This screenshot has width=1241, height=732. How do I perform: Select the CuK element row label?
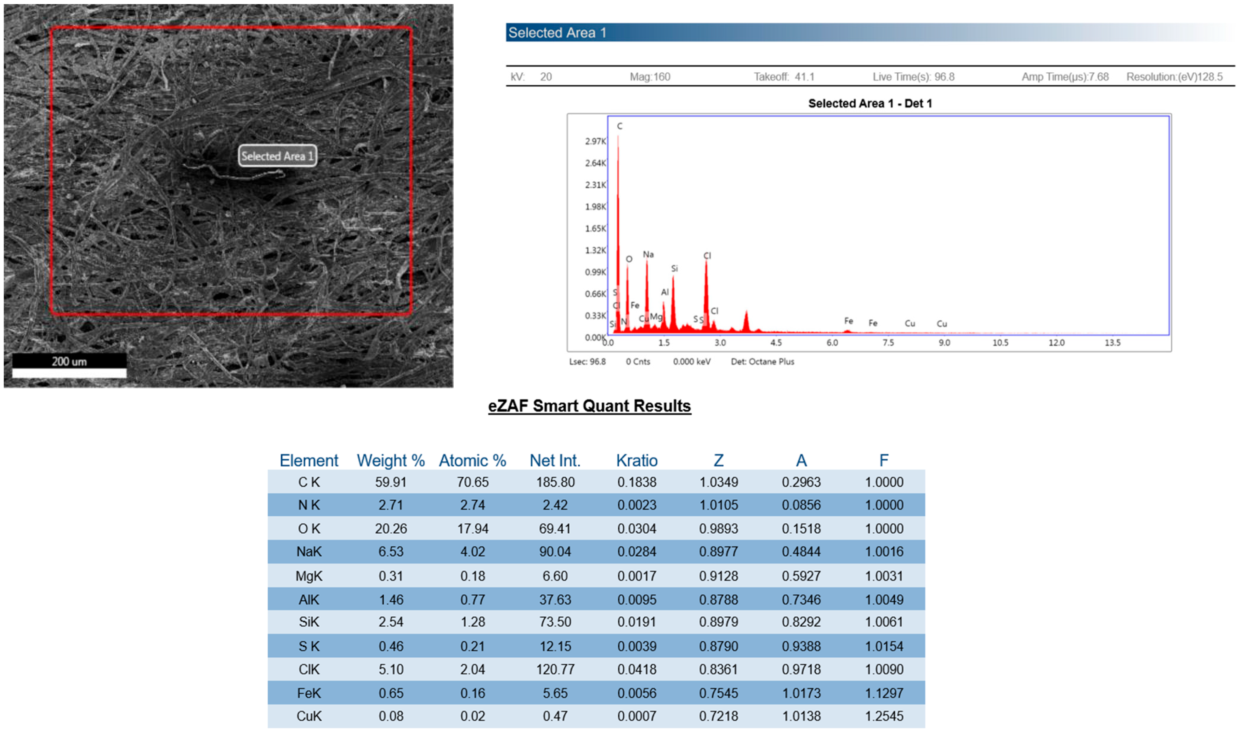[309, 716]
